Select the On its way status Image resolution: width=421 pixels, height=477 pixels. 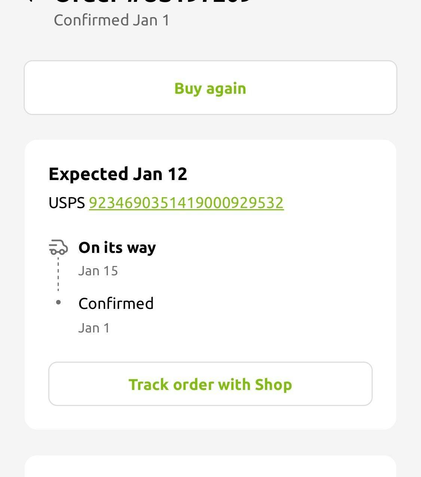point(117,248)
